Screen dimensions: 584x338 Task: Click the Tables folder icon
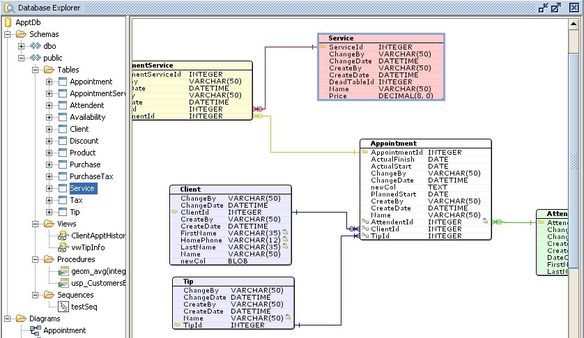click(x=49, y=70)
